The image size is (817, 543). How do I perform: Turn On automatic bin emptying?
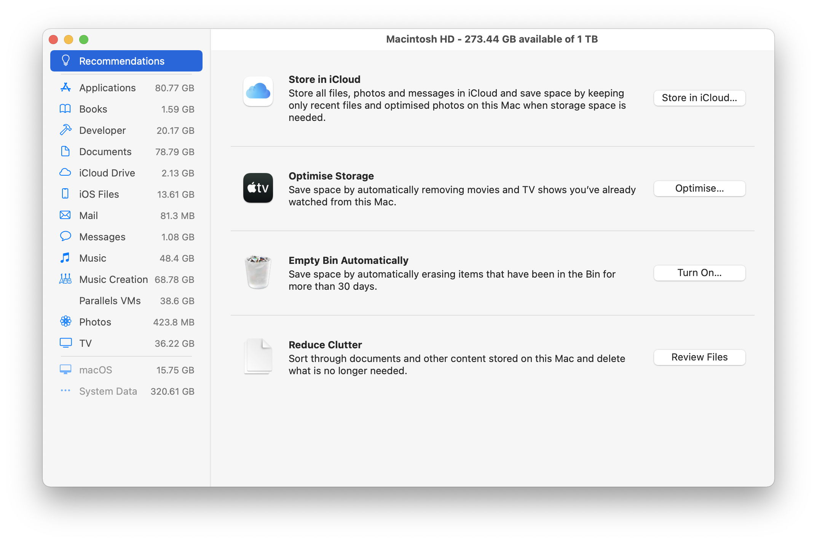pos(699,273)
